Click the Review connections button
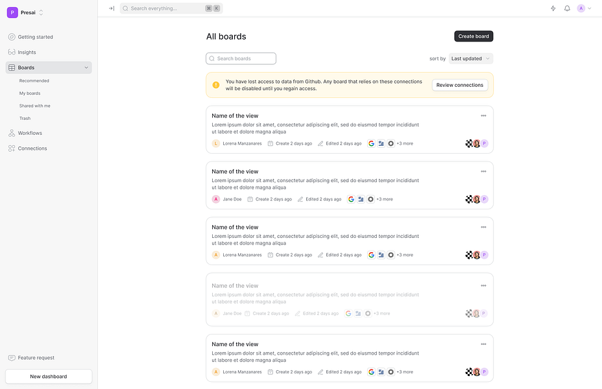This screenshot has width=602, height=389. click(x=459, y=85)
